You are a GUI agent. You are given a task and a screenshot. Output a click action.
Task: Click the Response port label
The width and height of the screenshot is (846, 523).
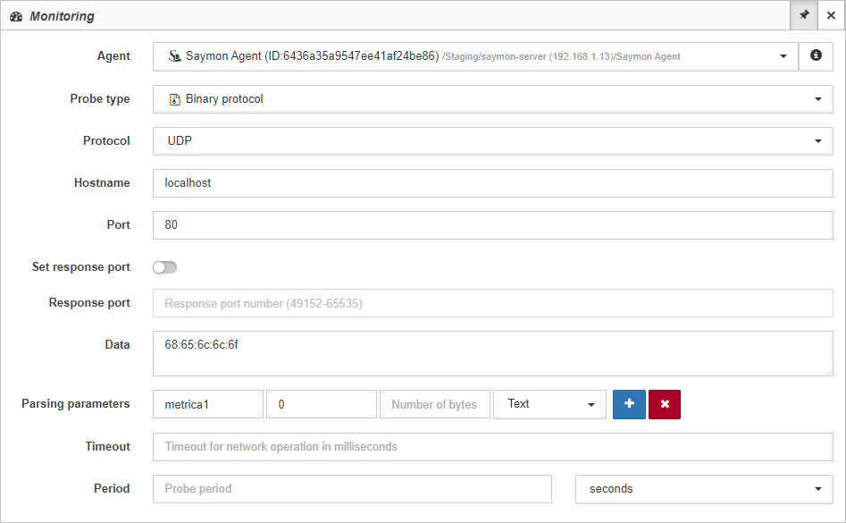coord(89,303)
